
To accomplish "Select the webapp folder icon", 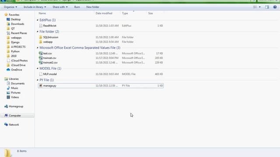I will tap(41, 42).
